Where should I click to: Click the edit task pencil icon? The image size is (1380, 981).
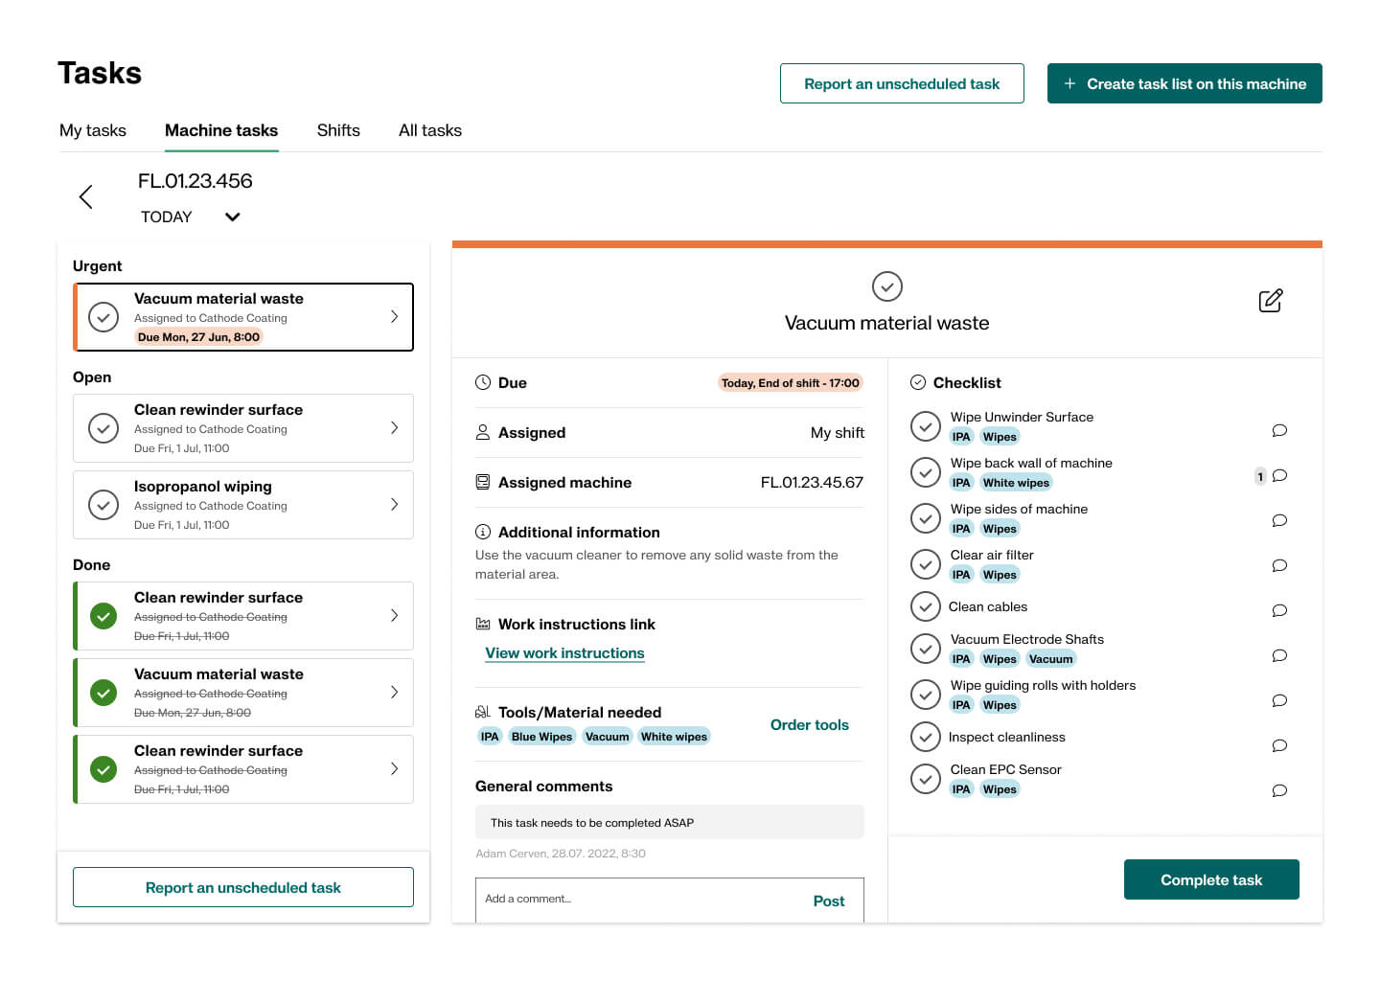click(1270, 301)
